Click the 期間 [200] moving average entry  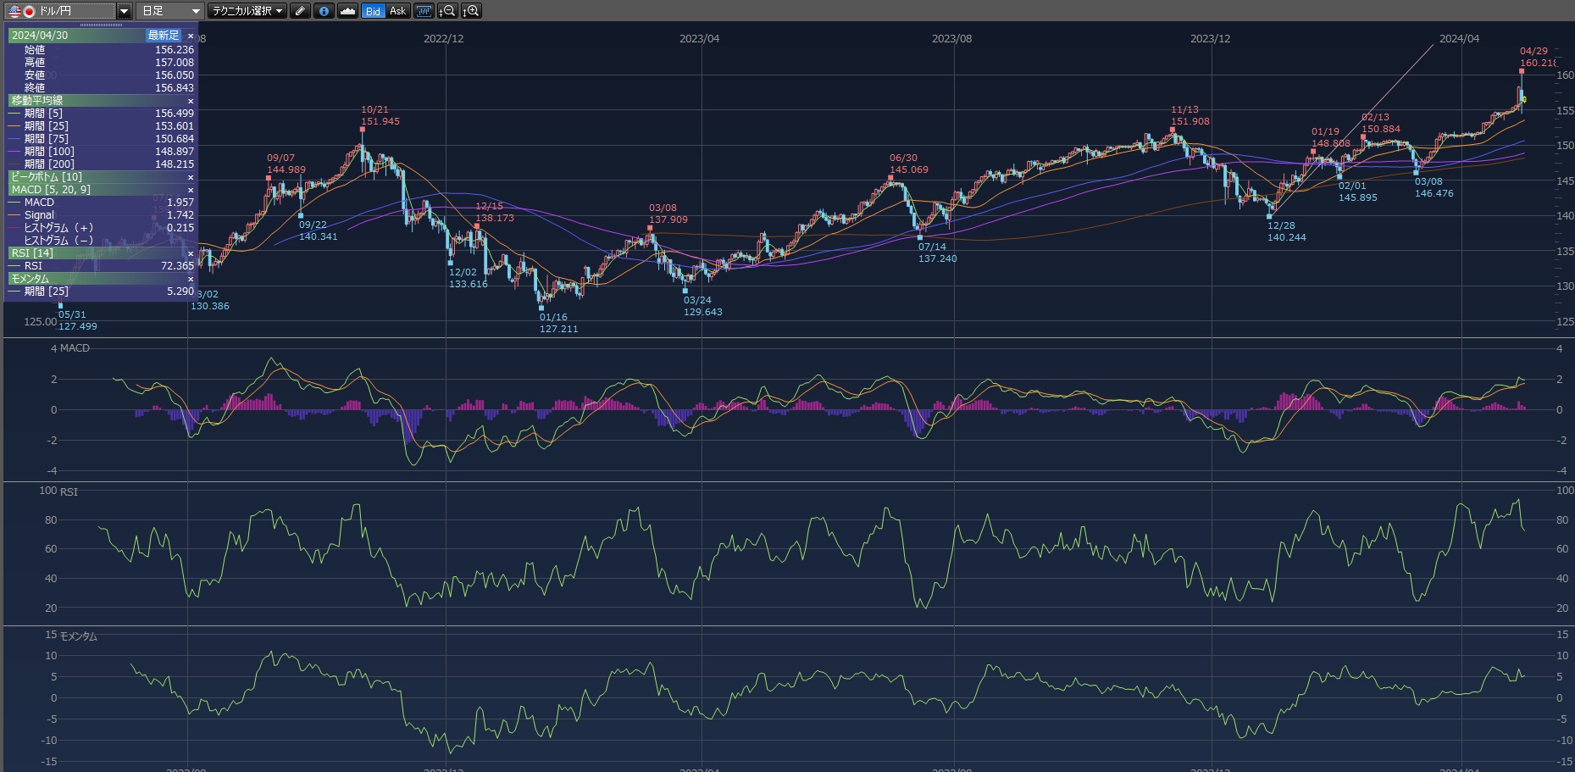[49, 164]
